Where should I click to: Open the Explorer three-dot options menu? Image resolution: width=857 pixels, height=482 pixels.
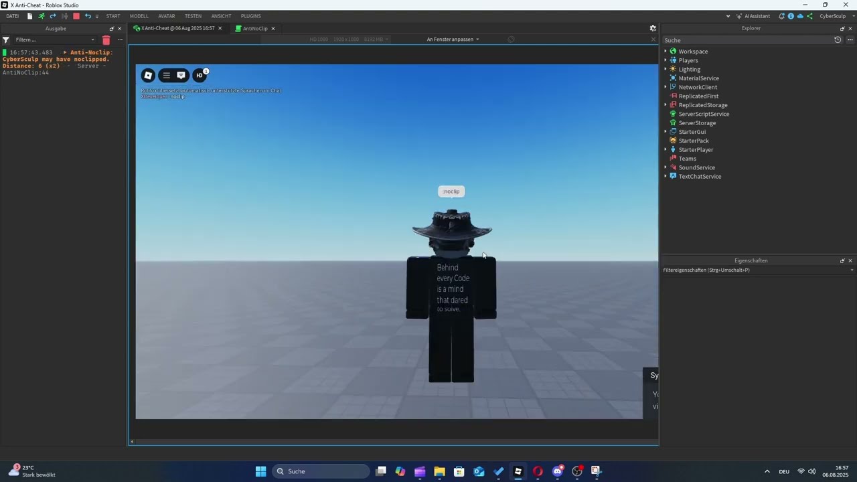pos(850,40)
